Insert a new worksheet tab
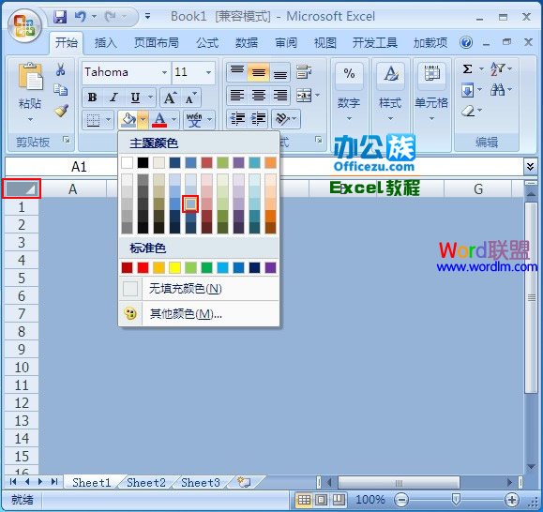 point(244,482)
